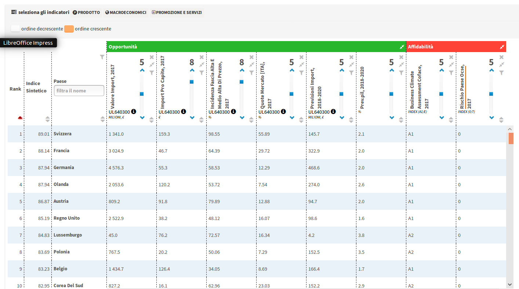Show info for Incidenza Fascia Alta UL640300

click(233, 111)
